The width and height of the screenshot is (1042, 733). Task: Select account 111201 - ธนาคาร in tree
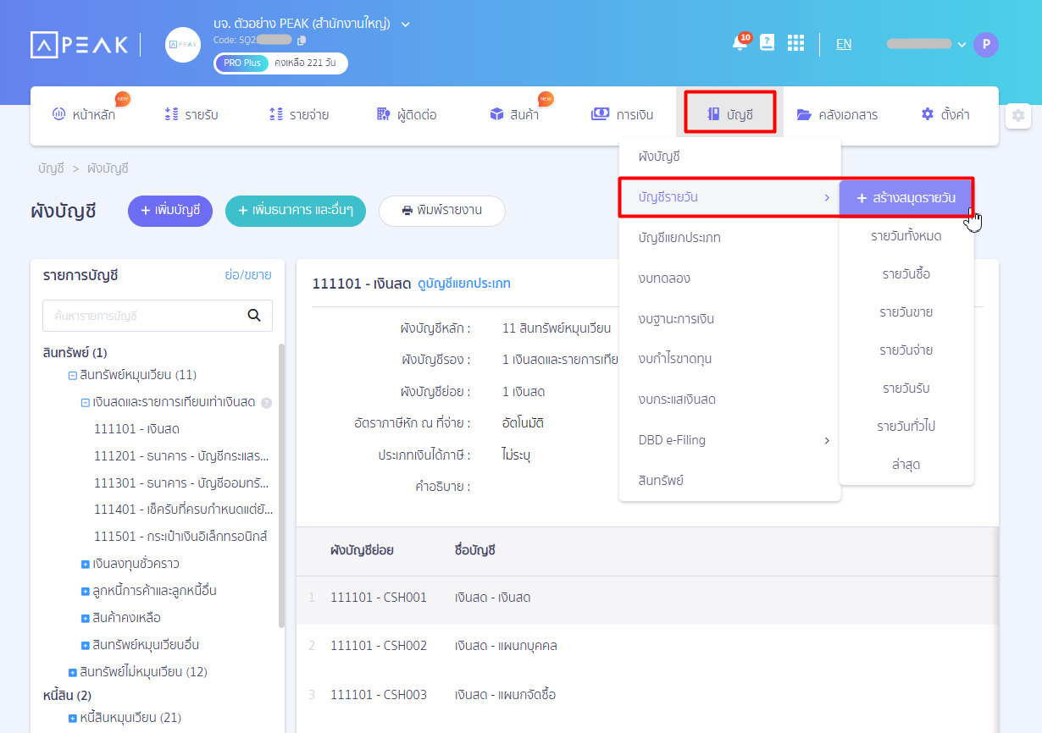[182, 456]
